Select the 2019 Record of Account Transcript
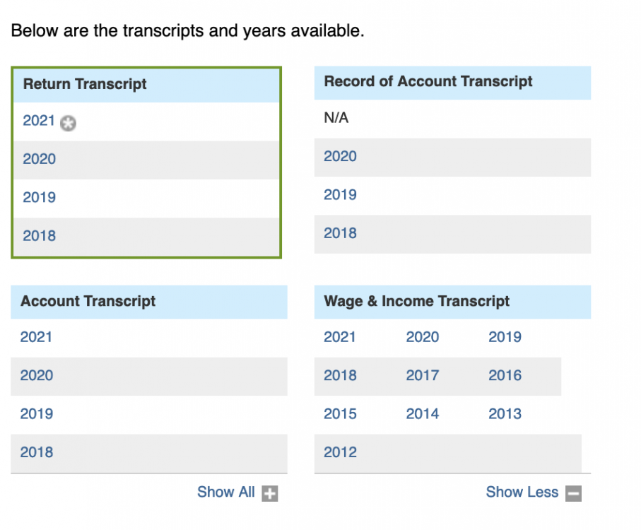 pyautogui.click(x=340, y=194)
